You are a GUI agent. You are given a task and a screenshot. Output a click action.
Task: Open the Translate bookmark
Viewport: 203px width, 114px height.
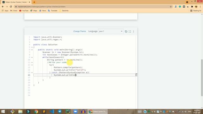point(53,10)
